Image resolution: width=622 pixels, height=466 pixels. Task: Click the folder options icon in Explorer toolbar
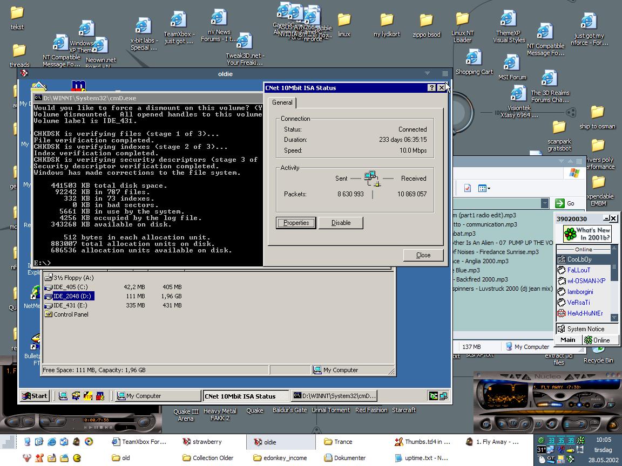click(468, 188)
